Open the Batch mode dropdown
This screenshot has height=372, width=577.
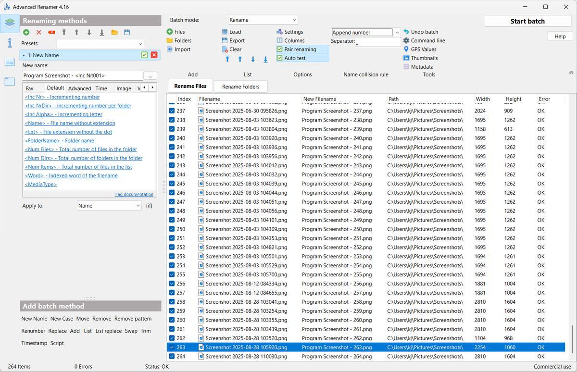(263, 20)
